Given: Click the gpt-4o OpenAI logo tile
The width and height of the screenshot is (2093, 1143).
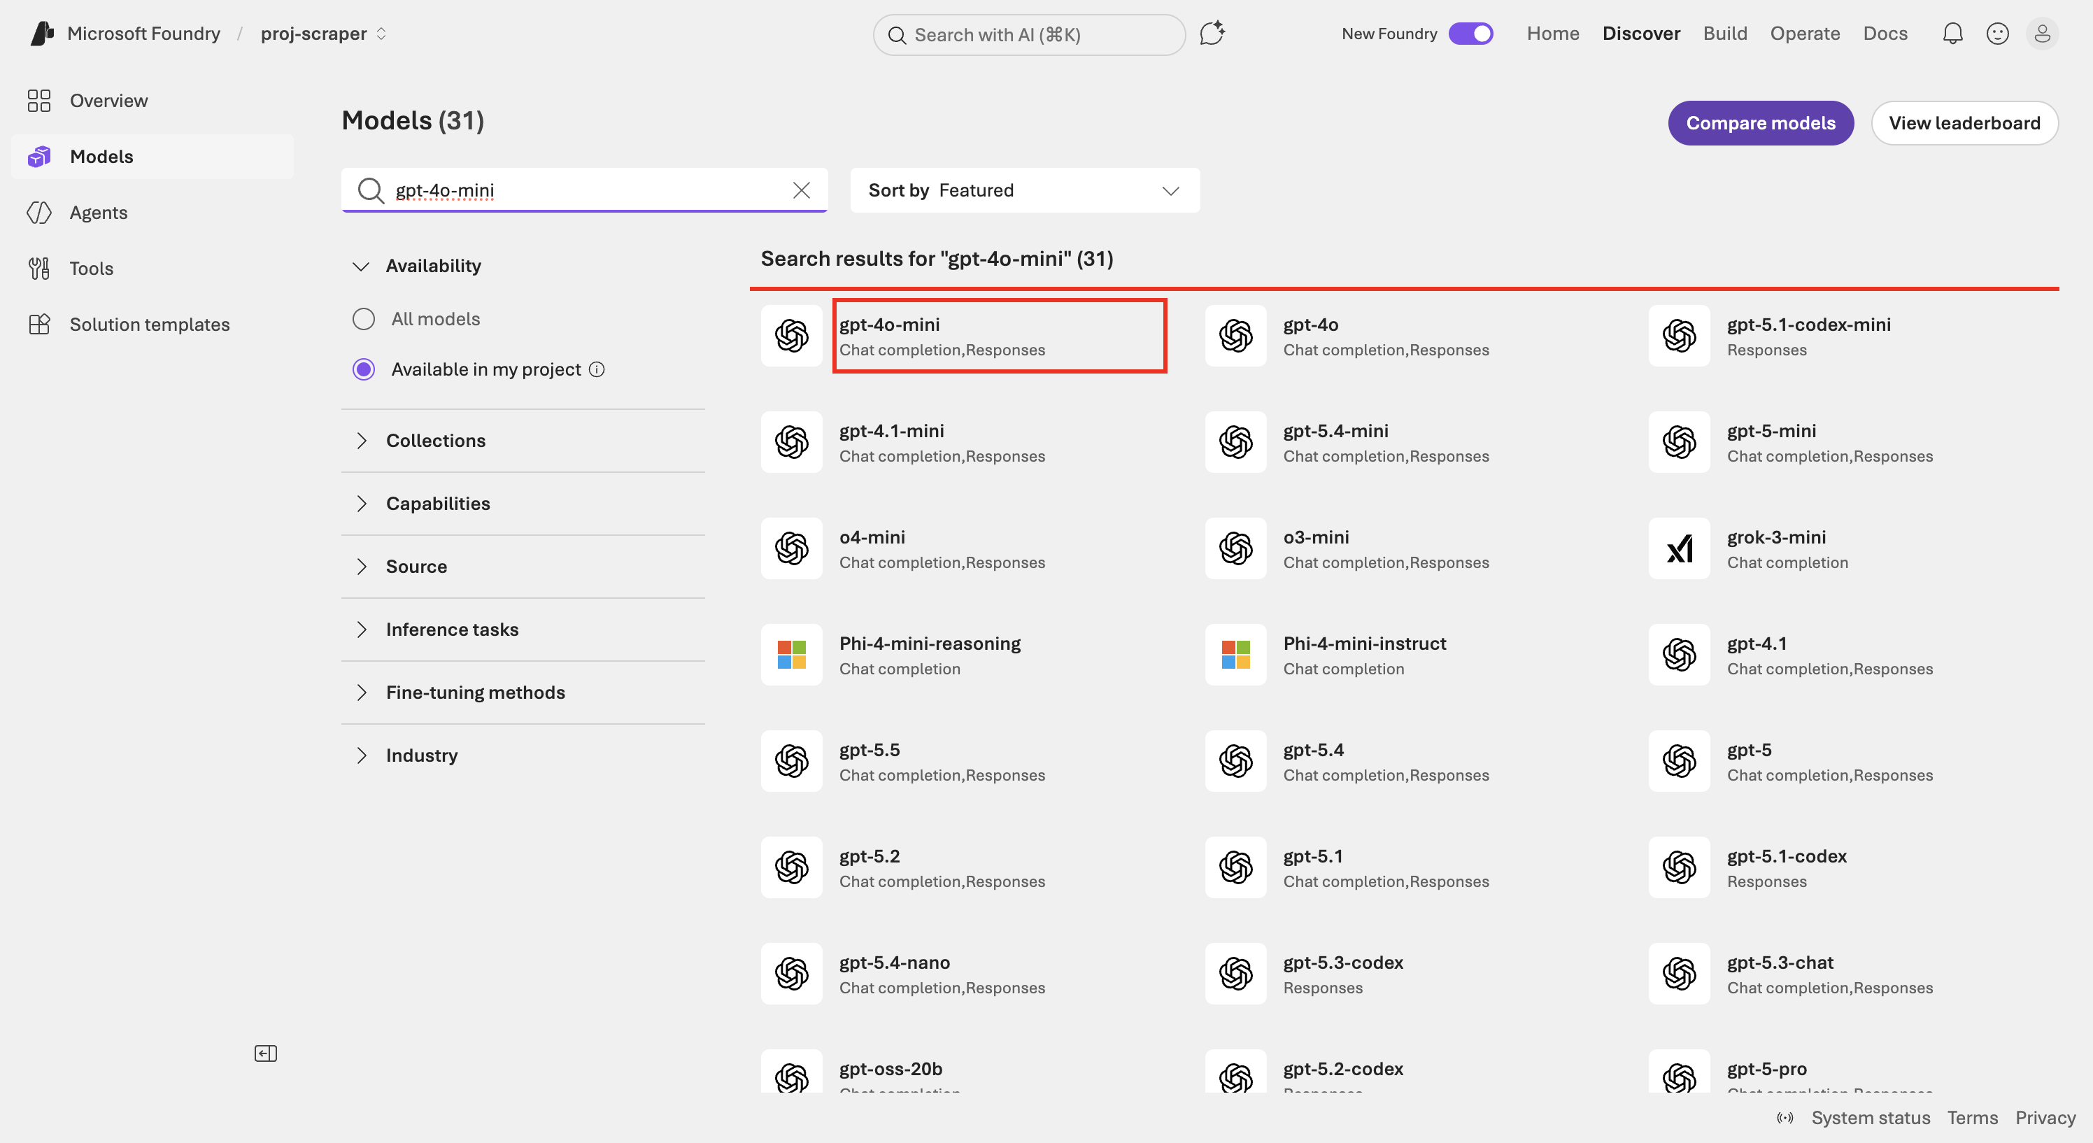Looking at the screenshot, I should [1236, 336].
